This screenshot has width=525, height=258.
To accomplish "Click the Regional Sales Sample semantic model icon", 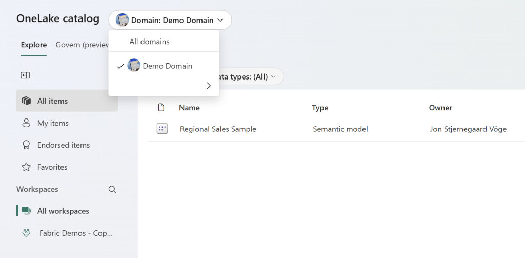I will tap(162, 129).
